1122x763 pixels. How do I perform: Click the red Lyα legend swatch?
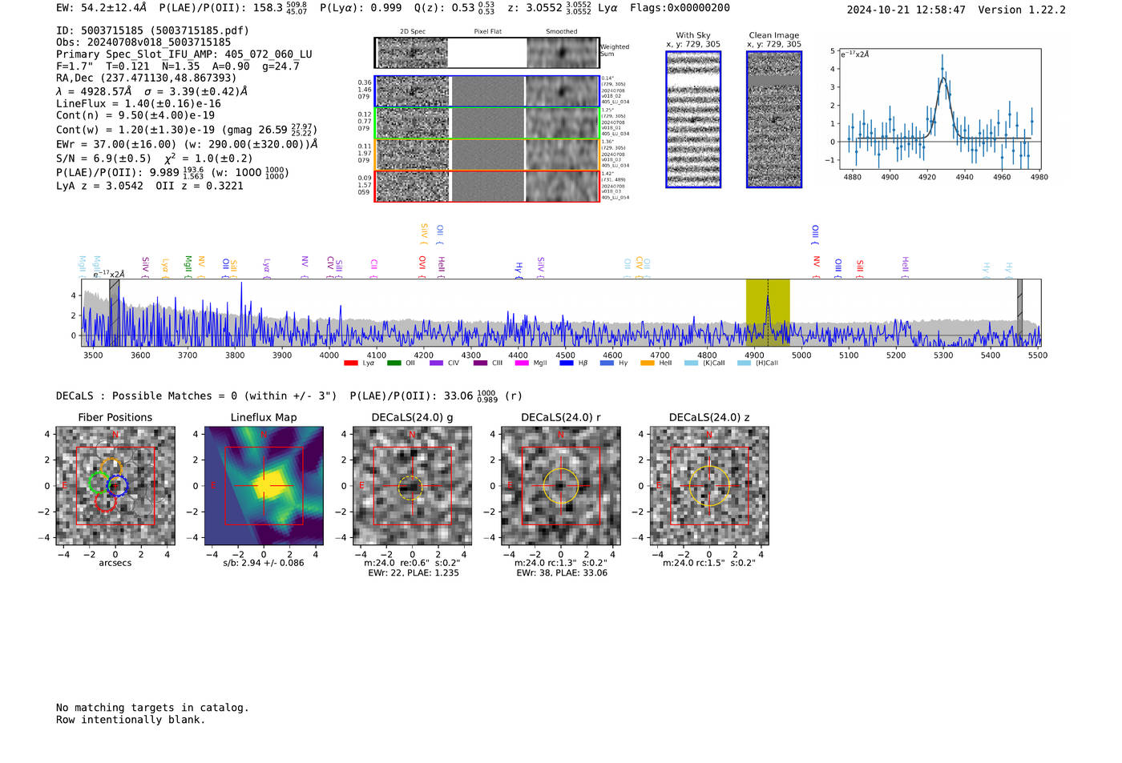click(x=350, y=363)
